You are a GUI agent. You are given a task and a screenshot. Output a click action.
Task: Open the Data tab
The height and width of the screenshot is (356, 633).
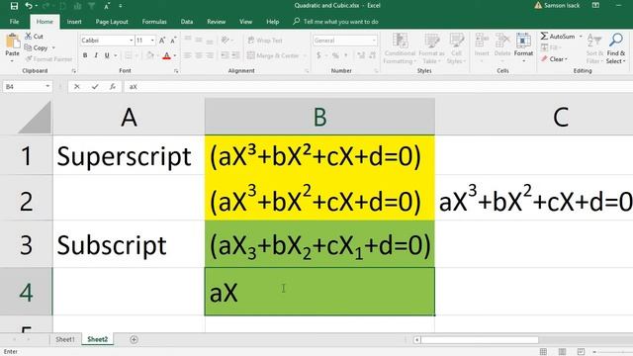coord(187,22)
